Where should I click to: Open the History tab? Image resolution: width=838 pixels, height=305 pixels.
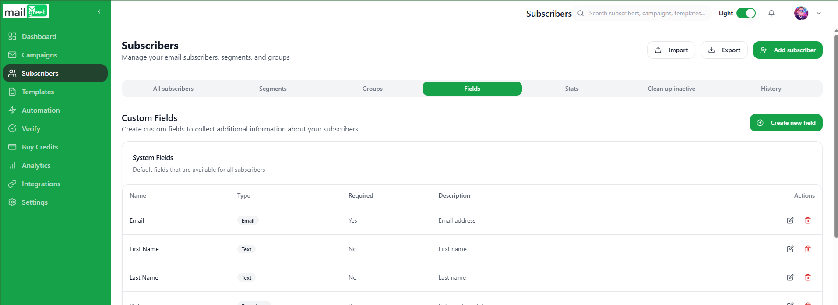click(771, 89)
